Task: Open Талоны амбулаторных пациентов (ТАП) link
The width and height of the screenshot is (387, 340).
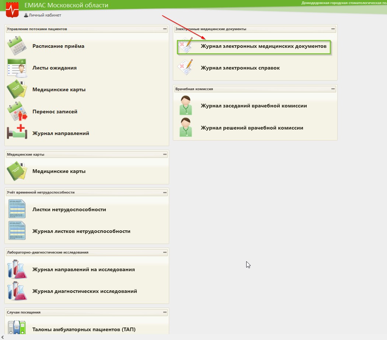Action: pyautogui.click(x=84, y=329)
